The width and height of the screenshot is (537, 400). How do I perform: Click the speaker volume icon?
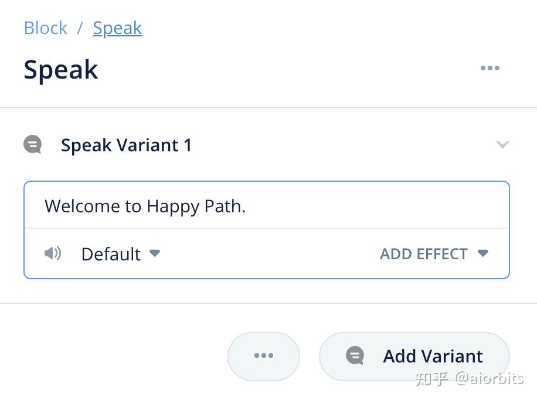coord(53,253)
